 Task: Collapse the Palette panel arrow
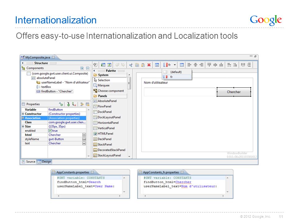(x=94, y=71)
